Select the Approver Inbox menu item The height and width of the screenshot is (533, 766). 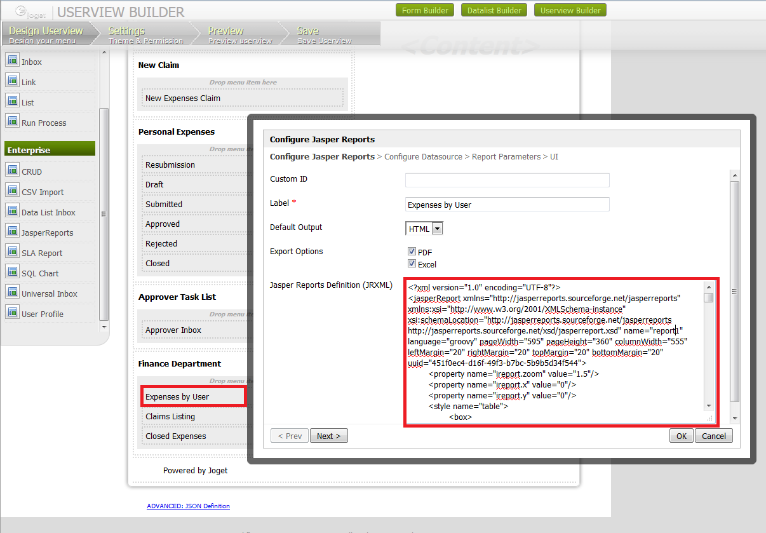pos(194,330)
